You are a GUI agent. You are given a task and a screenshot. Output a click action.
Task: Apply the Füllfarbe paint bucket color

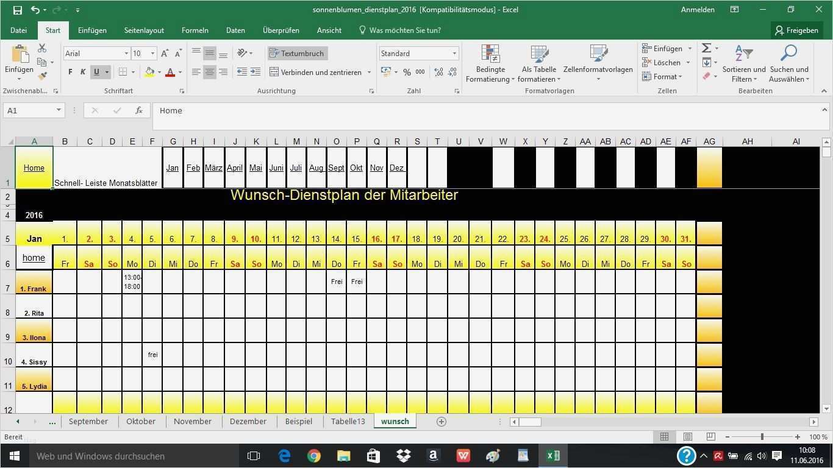(x=149, y=72)
